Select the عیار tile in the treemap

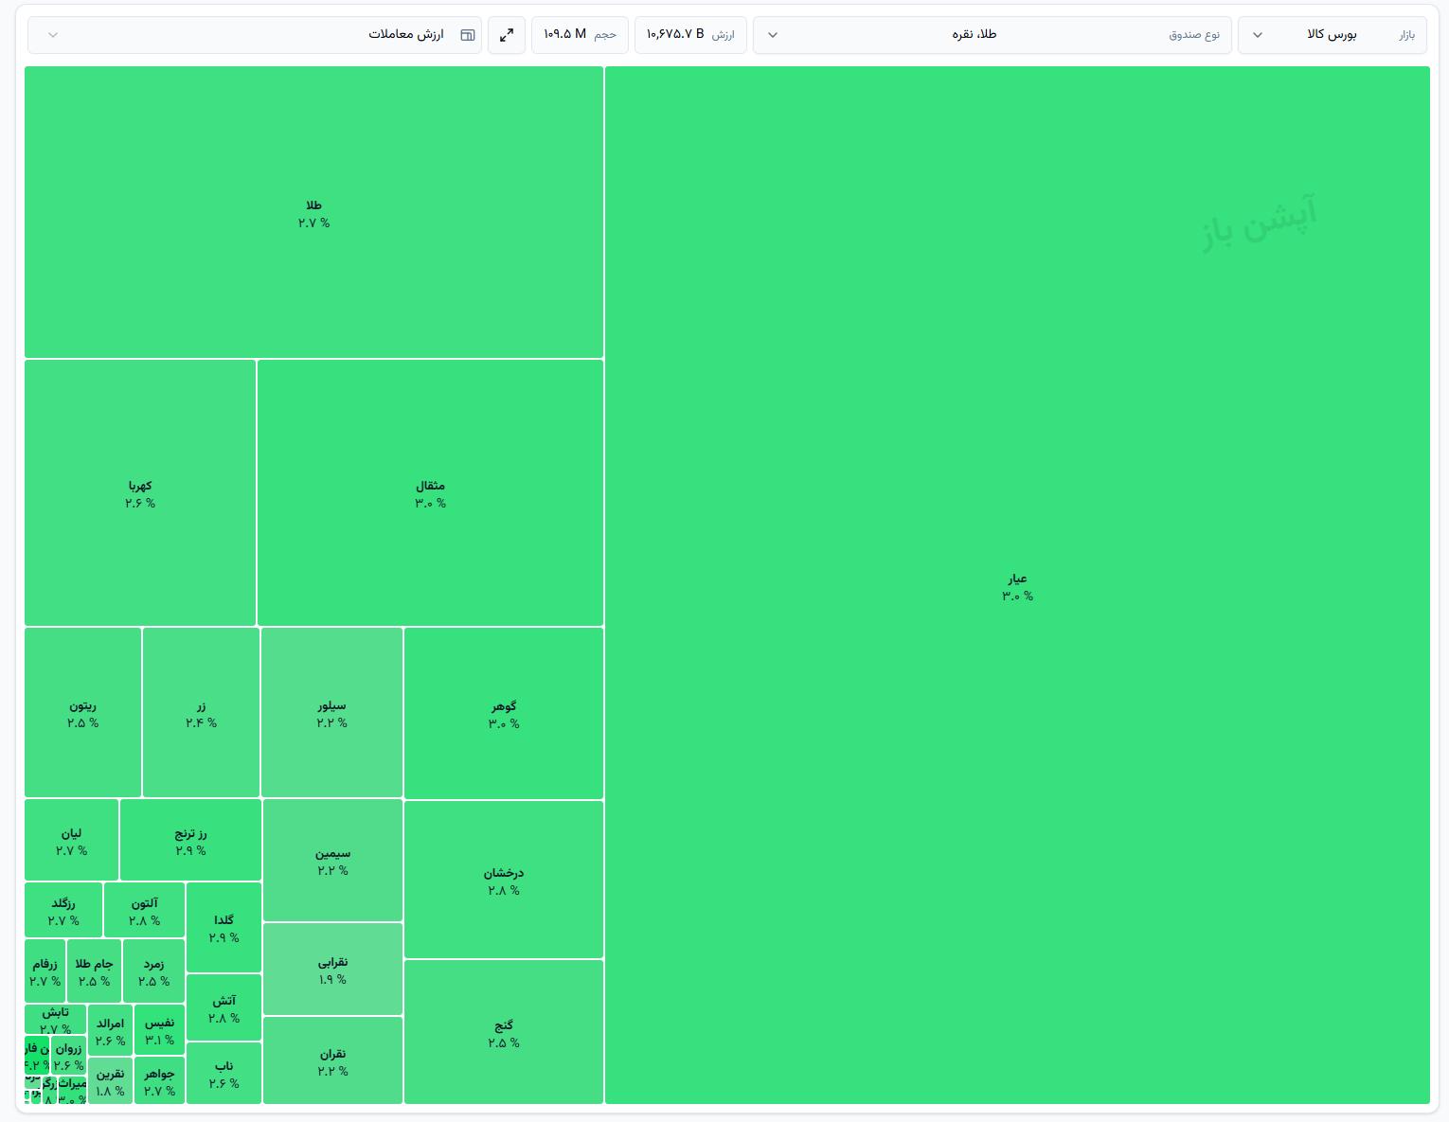pyautogui.click(x=1017, y=585)
